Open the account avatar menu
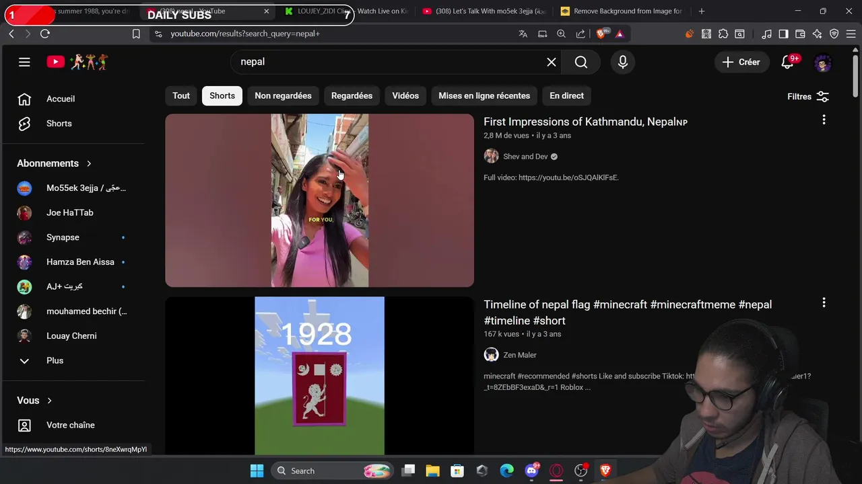The height and width of the screenshot is (484, 862). (x=823, y=63)
